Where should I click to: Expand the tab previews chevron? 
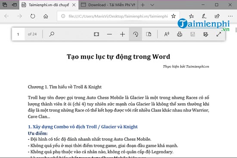[x=152, y=5]
